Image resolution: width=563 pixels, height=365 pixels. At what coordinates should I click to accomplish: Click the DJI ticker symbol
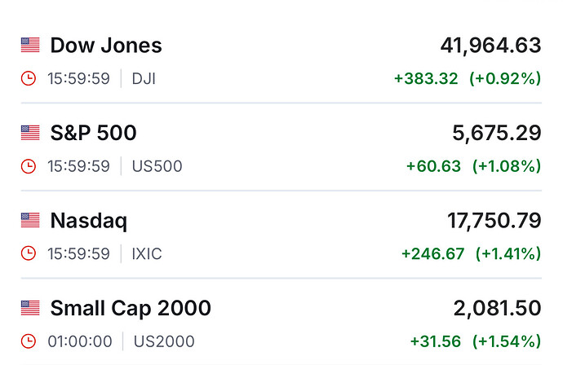point(144,78)
